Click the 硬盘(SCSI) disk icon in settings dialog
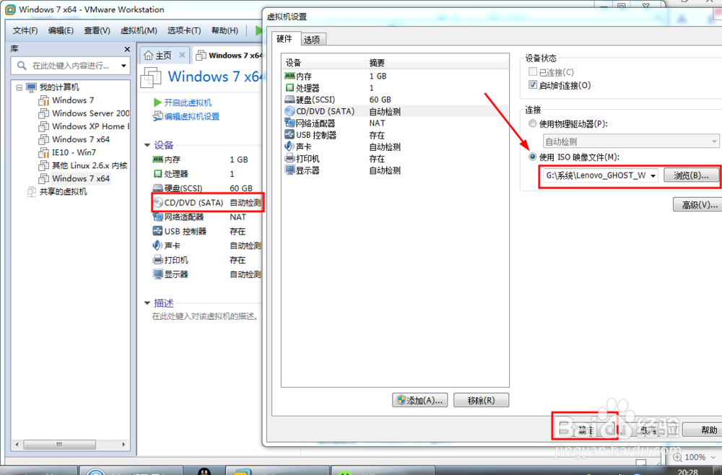Screen dimensions: 722x475 pos(290,100)
